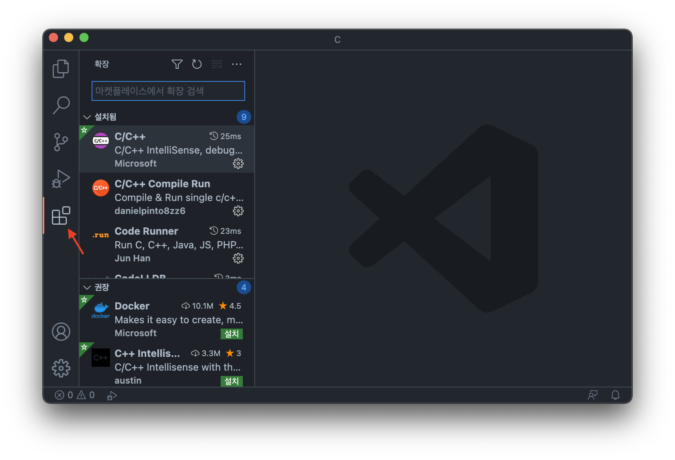This screenshot has height=460, width=675.
Task: Open the Run and Debug view
Action: pos(61,179)
